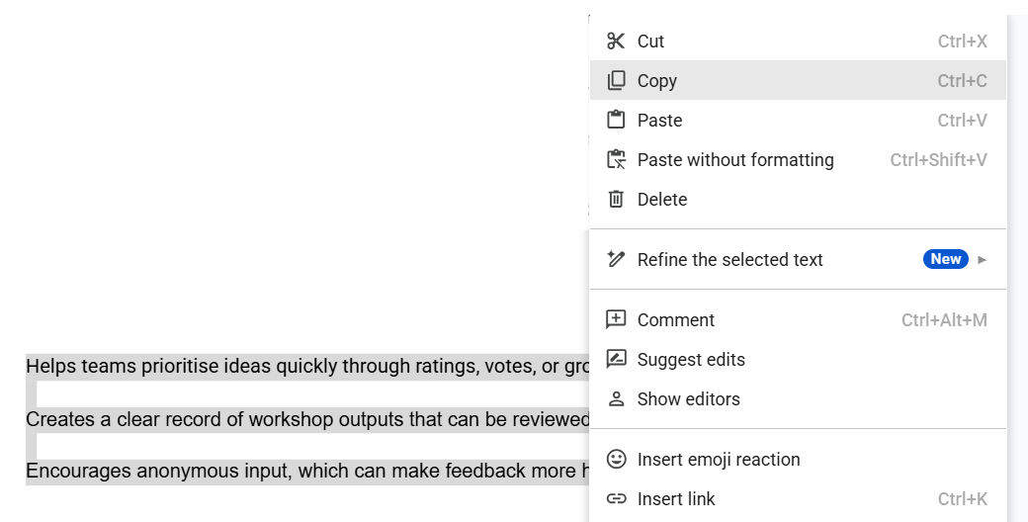Choose Delete from the context menu
This screenshot has width=1028, height=522.
798,200
